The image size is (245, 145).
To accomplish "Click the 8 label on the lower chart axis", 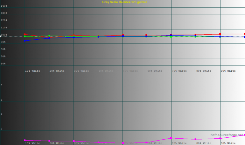I will (2, 86).
